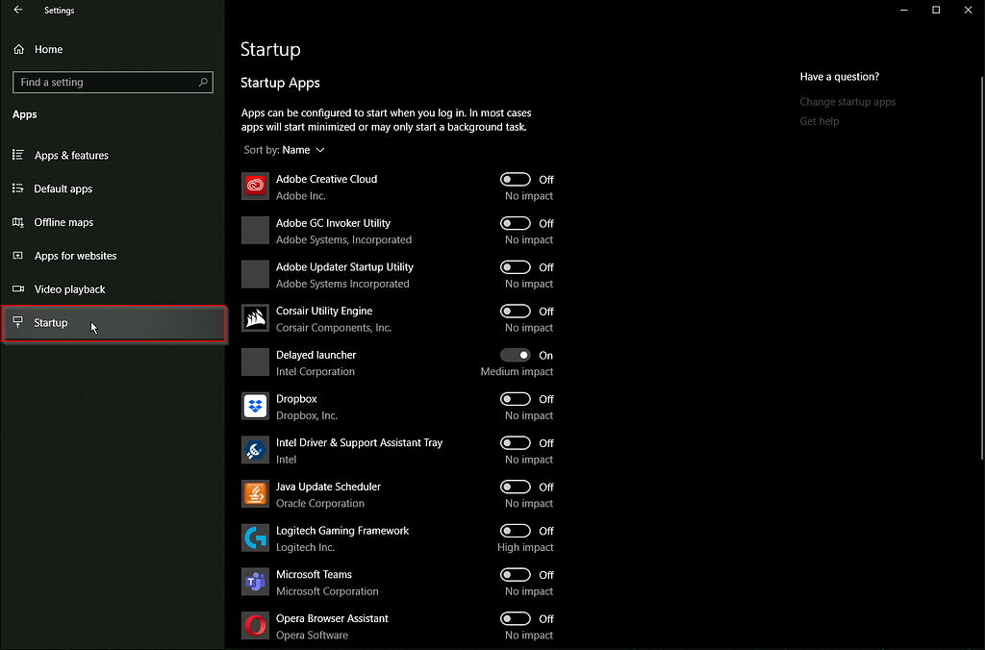Image resolution: width=985 pixels, height=650 pixels.
Task: Close the Settings window
Action: [968, 10]
